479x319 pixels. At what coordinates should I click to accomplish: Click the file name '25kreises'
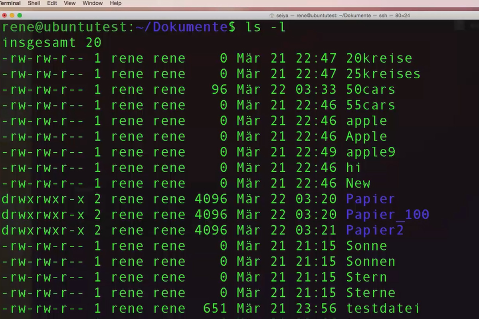point(383,74)
